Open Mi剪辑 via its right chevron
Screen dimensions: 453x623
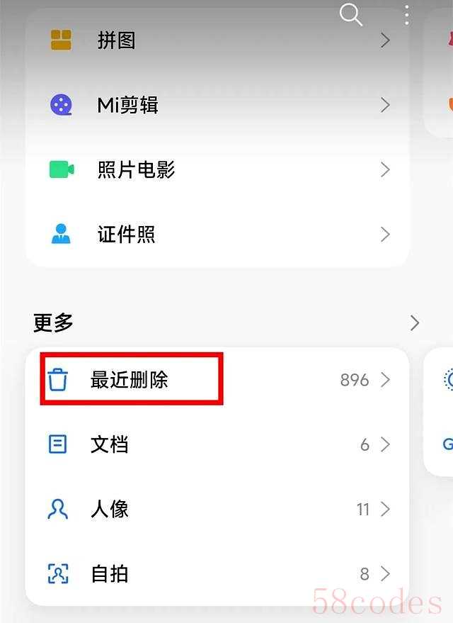click(x=385, y=105)
